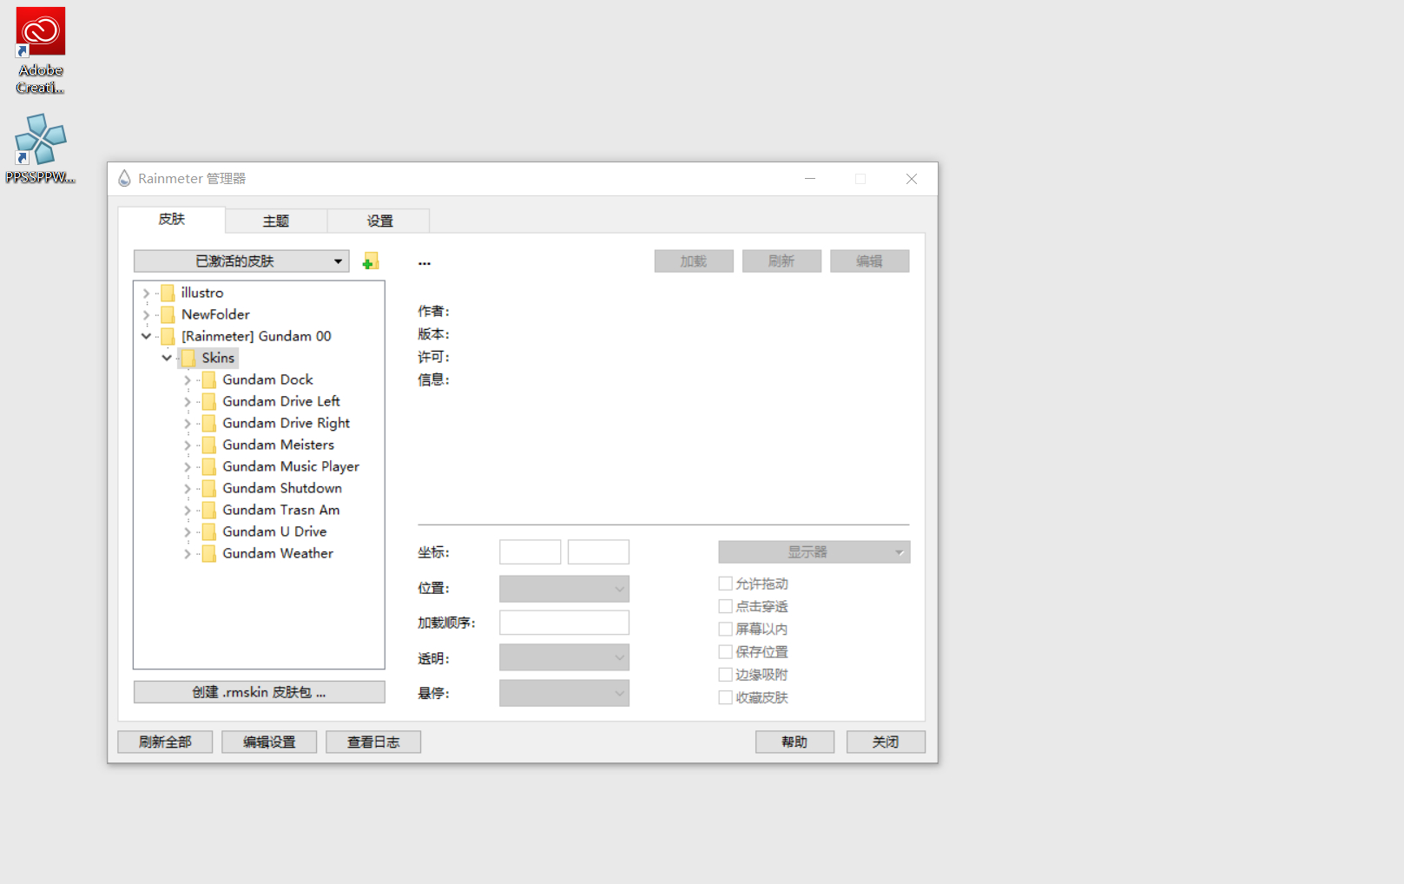Select the Gundam Meisters folder icon
Viewport: 1404px width, 884px height.
coord(209,445)
